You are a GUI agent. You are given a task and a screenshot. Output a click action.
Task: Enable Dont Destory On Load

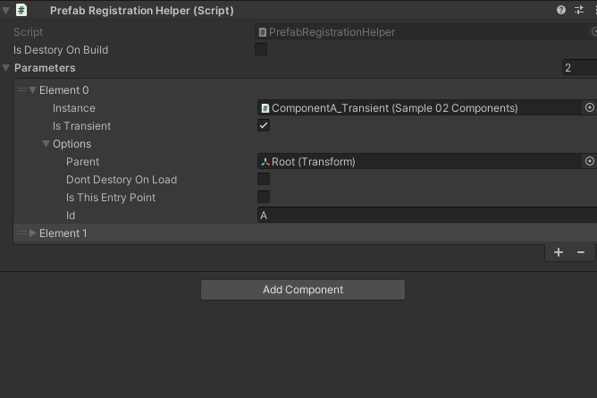[264, 179]
